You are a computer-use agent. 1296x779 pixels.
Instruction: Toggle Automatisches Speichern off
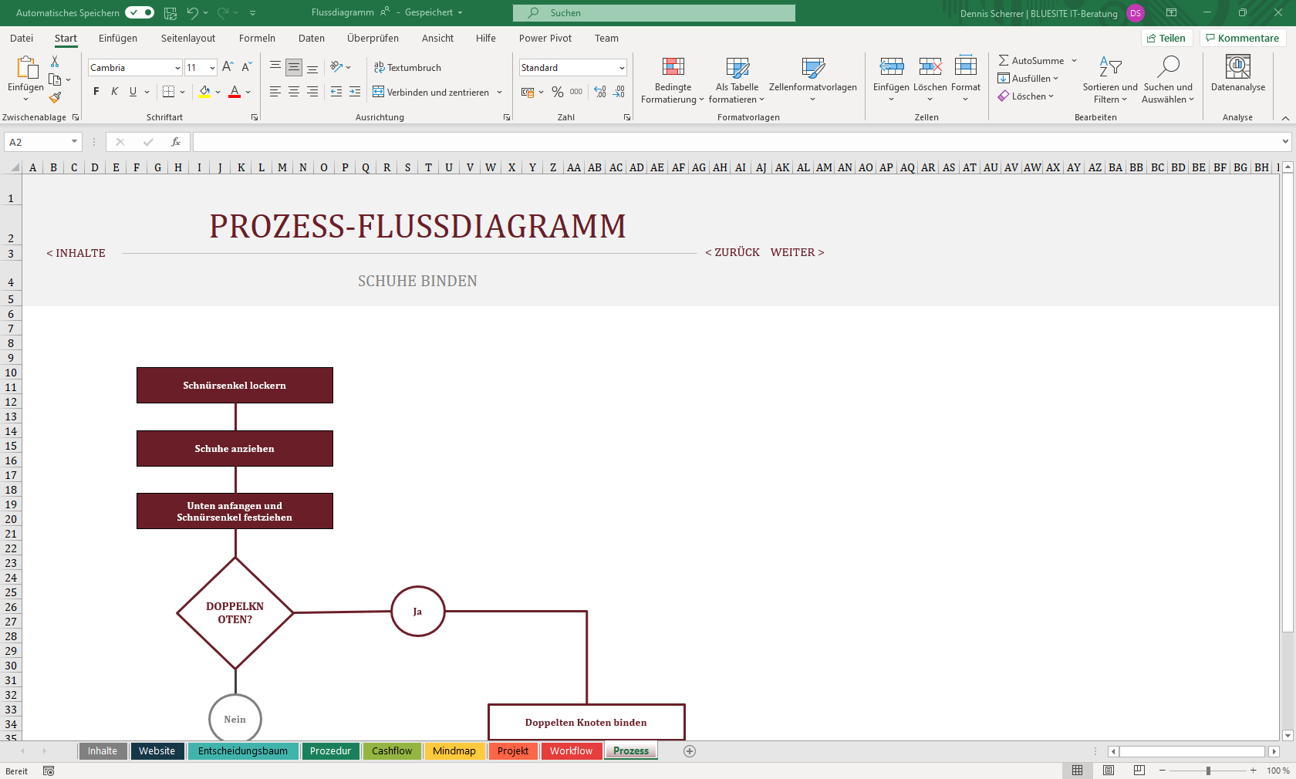click(139, 12)
